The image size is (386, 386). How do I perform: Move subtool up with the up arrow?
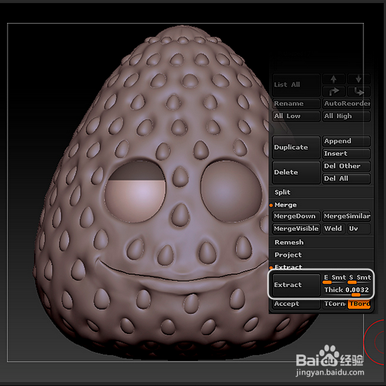[334, 79]
